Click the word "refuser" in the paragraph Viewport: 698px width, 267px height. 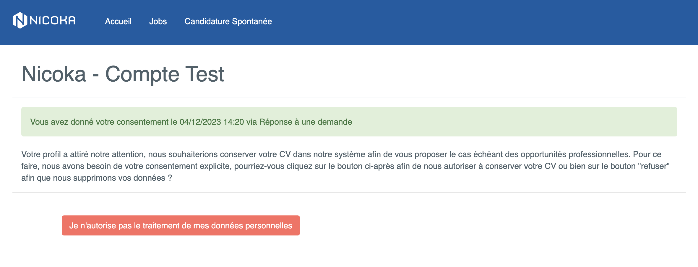654,166
